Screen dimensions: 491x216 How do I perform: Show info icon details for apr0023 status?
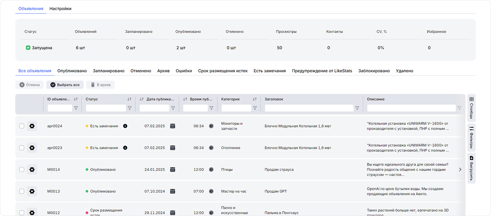(125, 148)
